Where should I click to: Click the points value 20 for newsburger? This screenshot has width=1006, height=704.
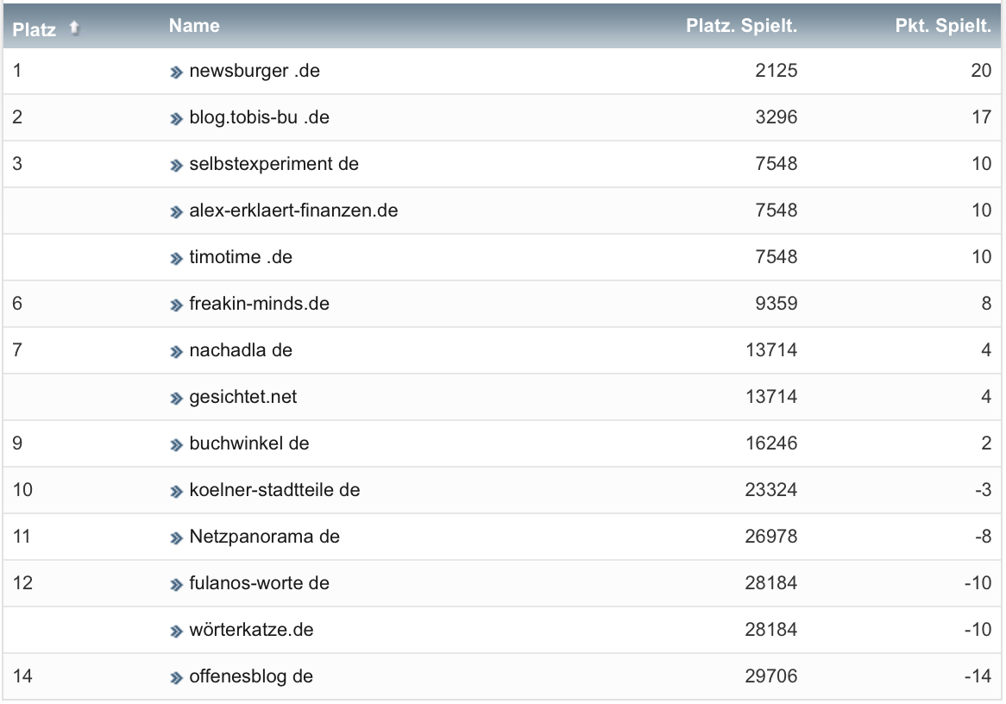click(x=981, y=71)
